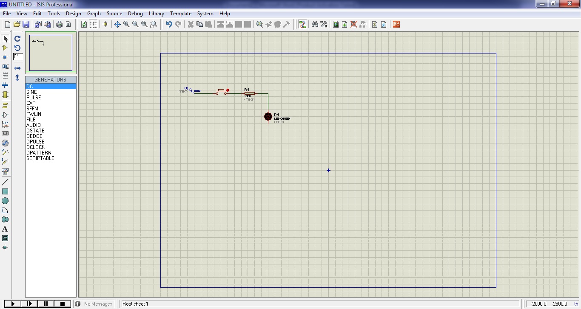The width and height of the screenshot is (581, 309).
Task: Generate the bill of materials
Action: (x=374, y=24)
